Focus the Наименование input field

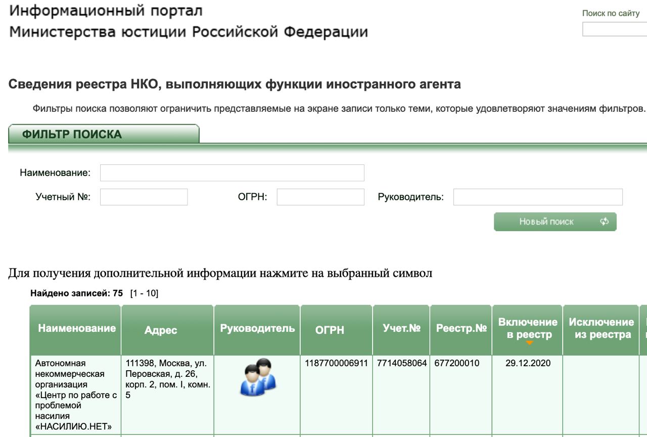[232, 173]
